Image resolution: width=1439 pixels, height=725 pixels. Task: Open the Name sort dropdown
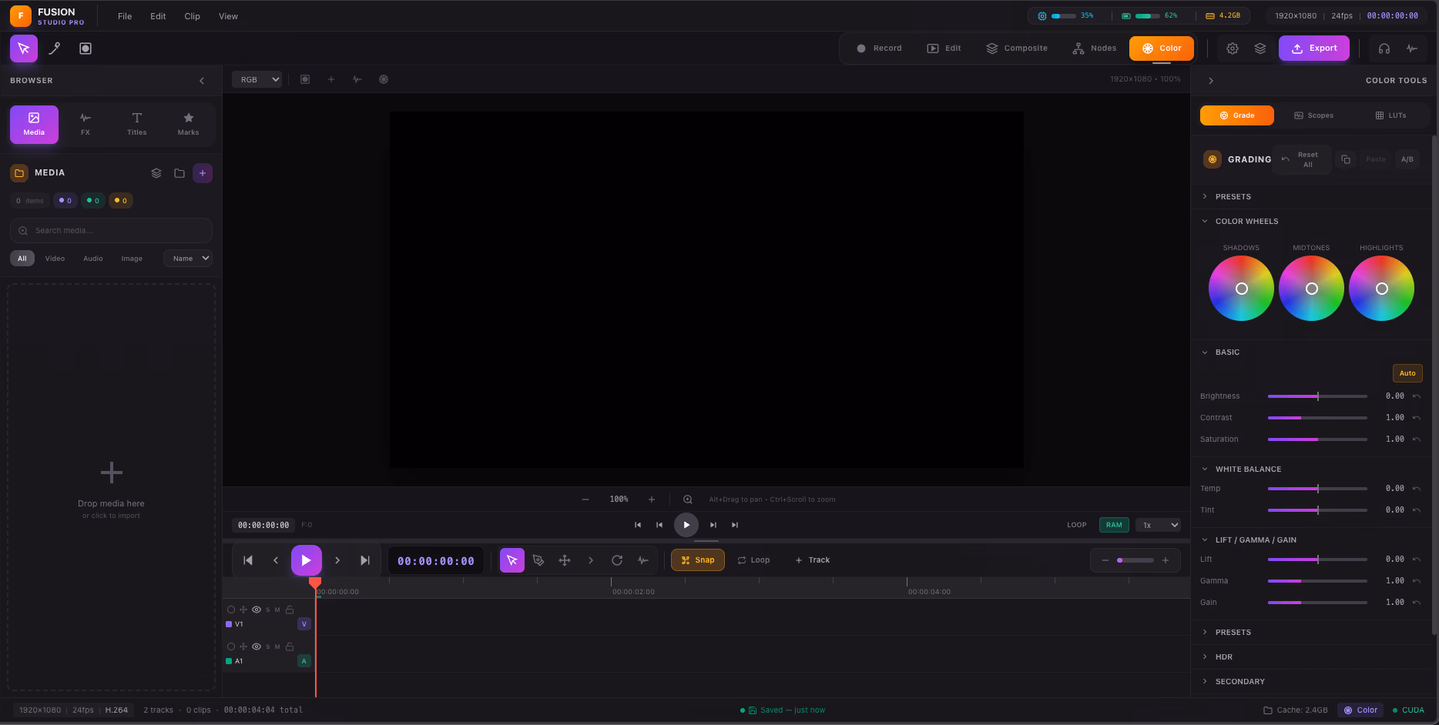pyautogui.click(x=188, y=259)
